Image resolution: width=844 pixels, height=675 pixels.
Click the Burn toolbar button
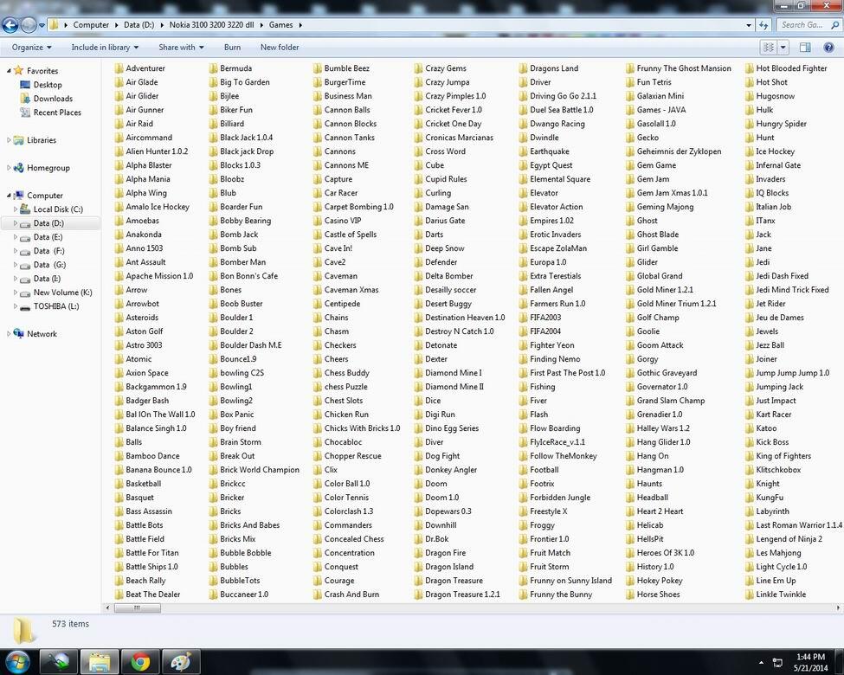tap(233, 48)
